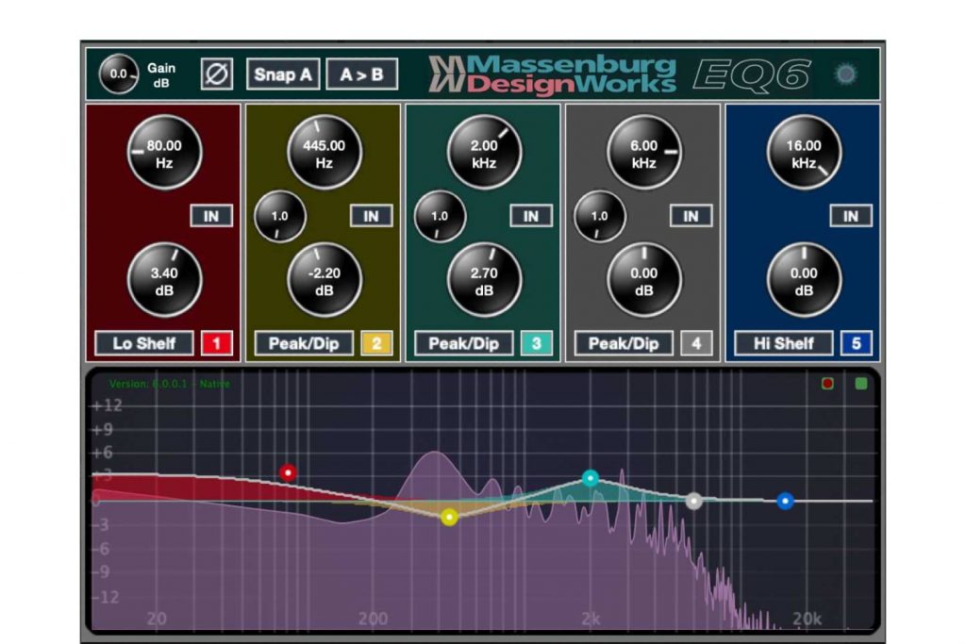Screen dimensions: 966x644
Task: Click the 0.0 output Gain knob
Action: tap(118, 74)
